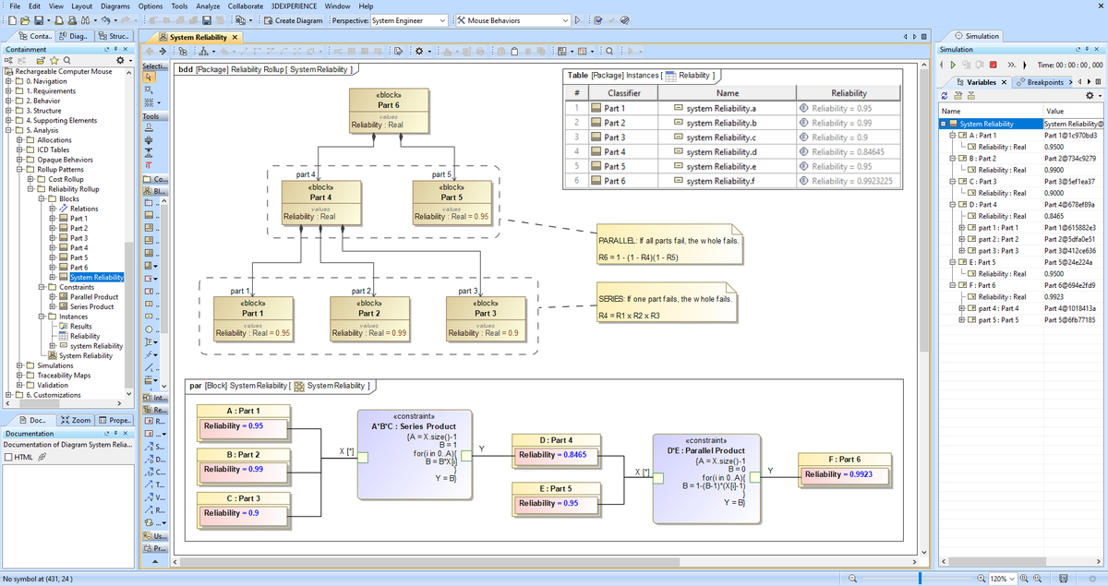The width and height of the screenshot is (1108, 586).
Task: Click the Classifier column header in Instances table
Action: 624,93
